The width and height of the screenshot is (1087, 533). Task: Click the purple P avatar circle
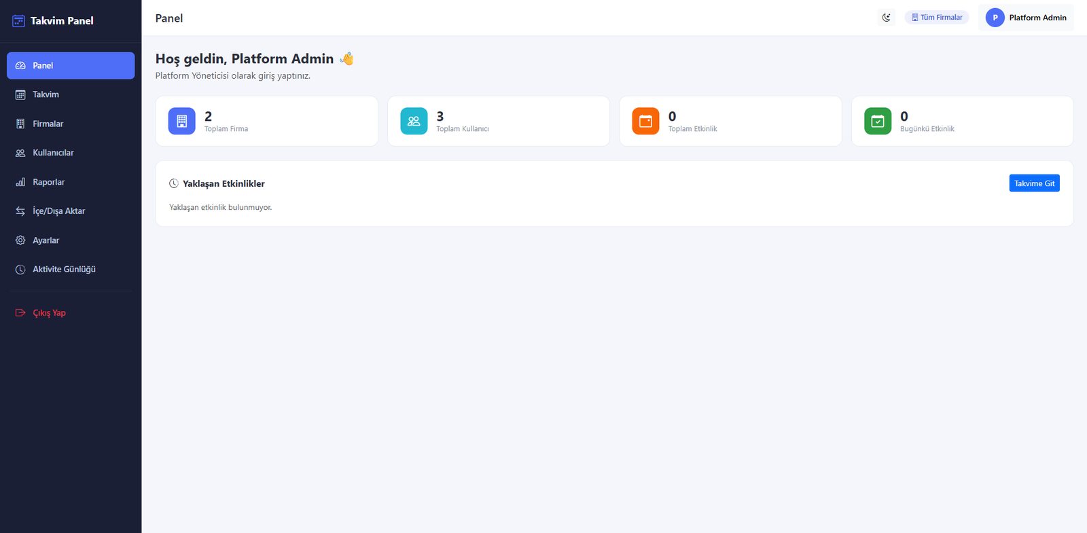[995, 18]
